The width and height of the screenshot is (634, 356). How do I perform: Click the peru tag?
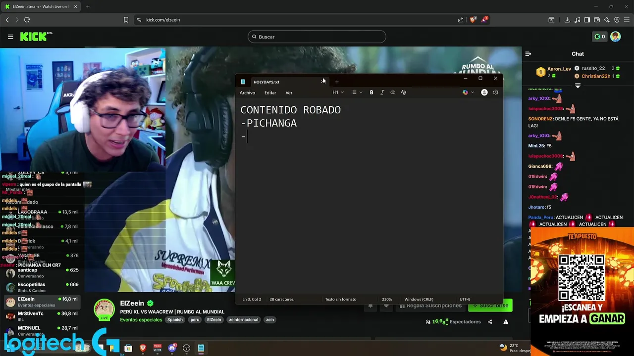(x=195, y=320)
